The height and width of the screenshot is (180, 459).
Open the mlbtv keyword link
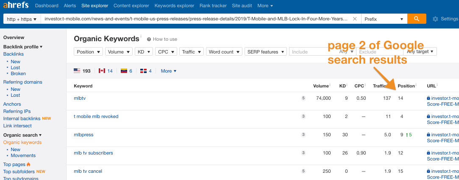tap(80, 98)
